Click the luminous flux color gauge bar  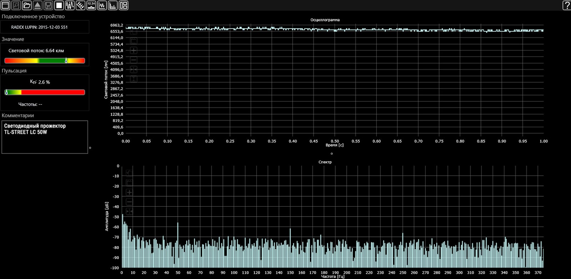[x=45, y=61]
